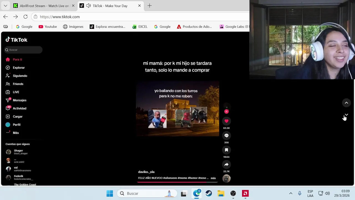Open the tab search dropdown
Viewport: 355px width, 200px height.
[5, 6]
